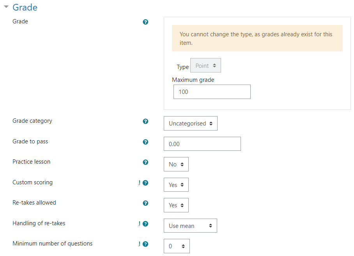The image size is (354, 256).
Task: Open the Minimum number of questions dropdown
Action: 177,246
